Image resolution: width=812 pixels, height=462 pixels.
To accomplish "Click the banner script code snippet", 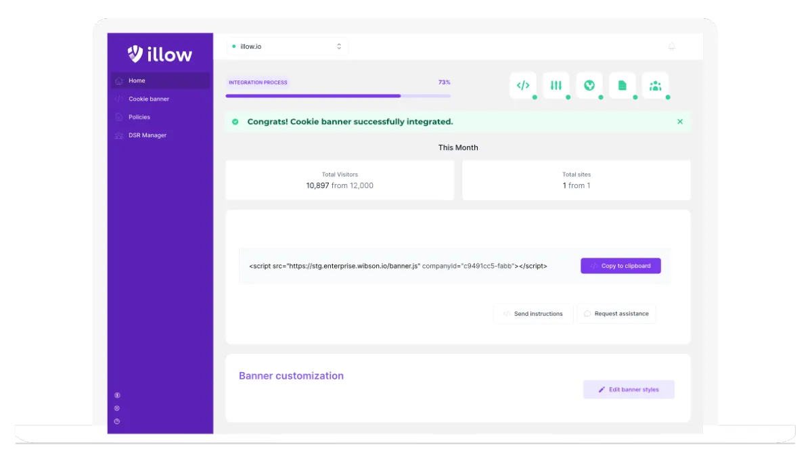I will point(398,266).
